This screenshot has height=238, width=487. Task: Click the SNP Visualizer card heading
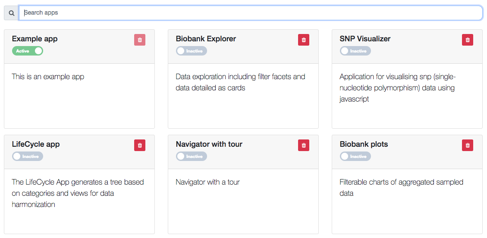point(365,39)
